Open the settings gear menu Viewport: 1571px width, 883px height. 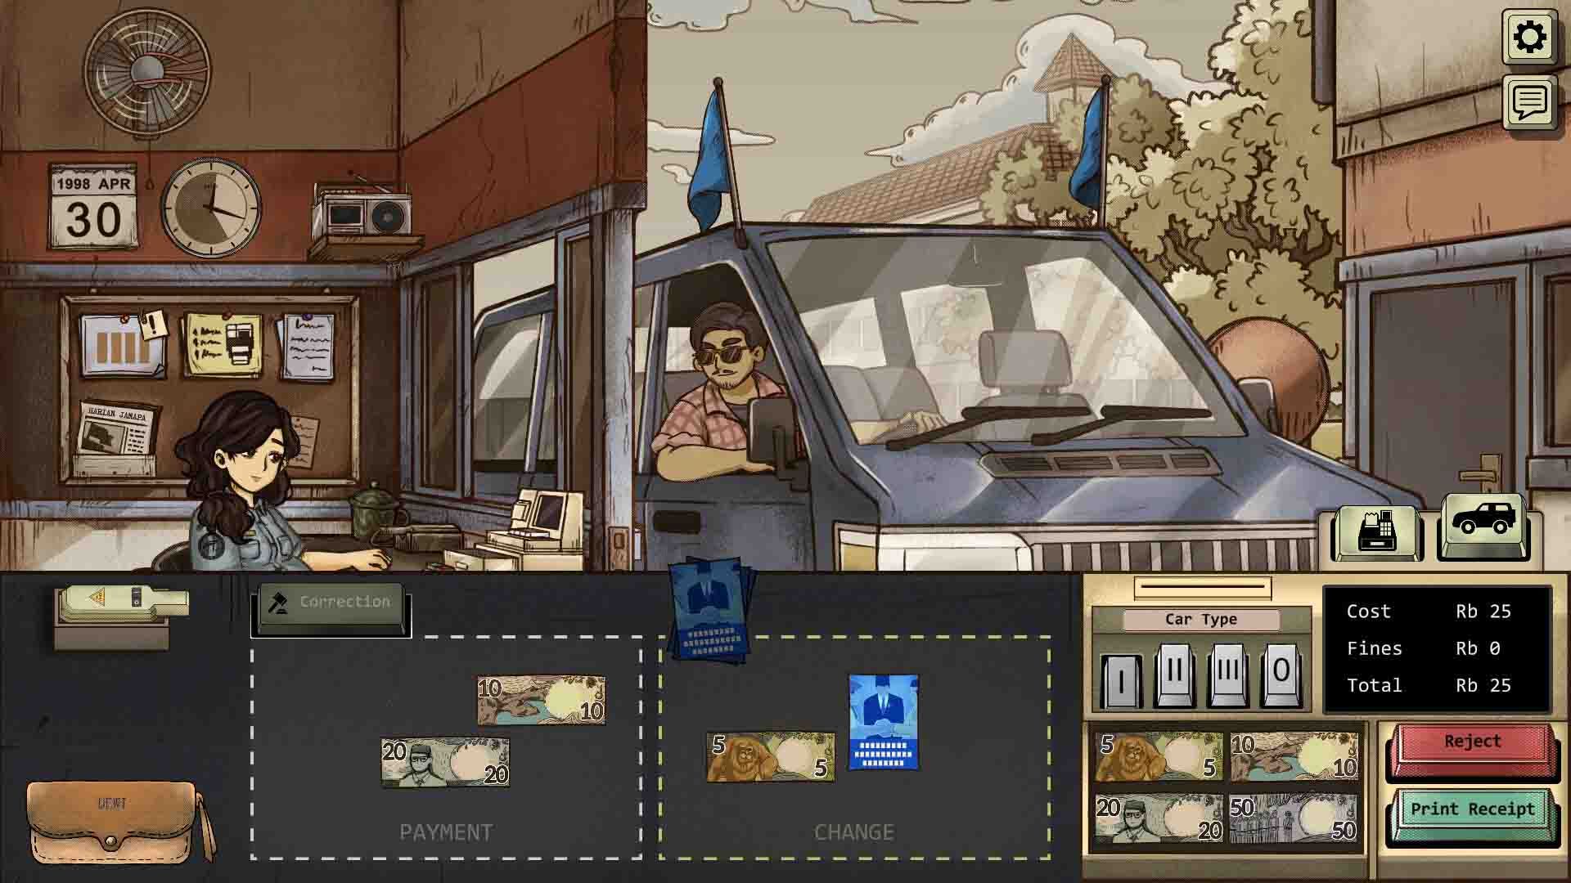pos(1529,37)
